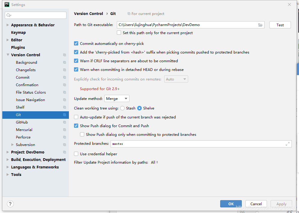This screenshot has width=299, height=213.
Task: Click the Protected branches master field
Action: click(x=201, y=144)
